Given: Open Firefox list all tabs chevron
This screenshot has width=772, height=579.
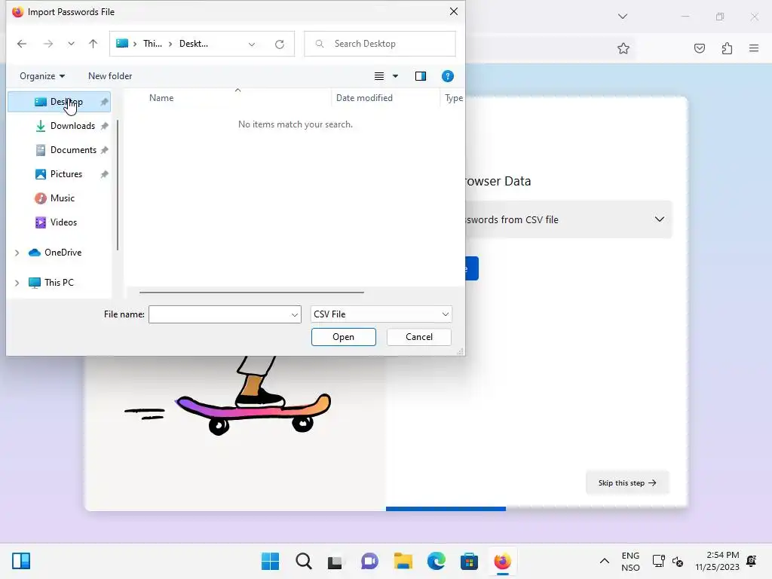Looking at the screenshot, I should click(623, 17).
